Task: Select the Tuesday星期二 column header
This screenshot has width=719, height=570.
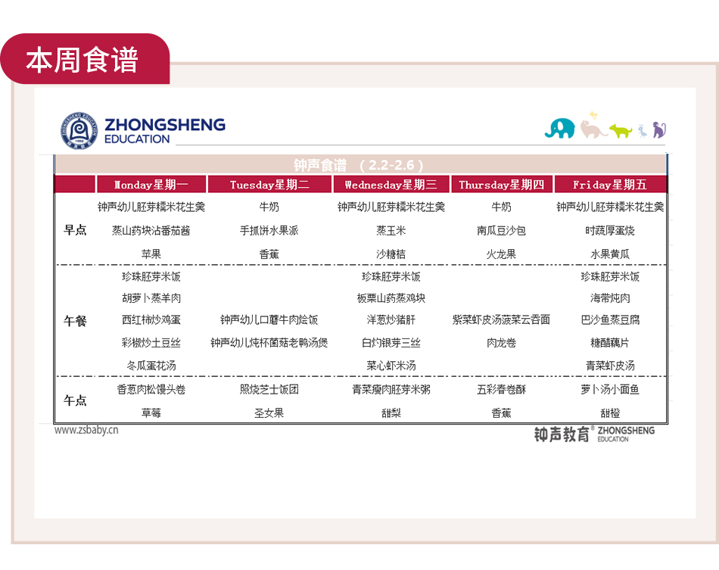Action: coord(269,185)
